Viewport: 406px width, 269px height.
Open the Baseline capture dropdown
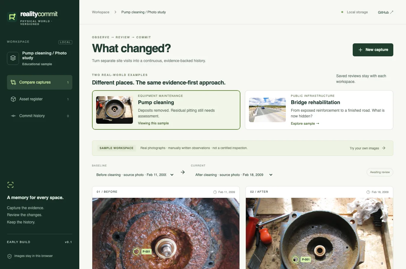pos(135,175)
